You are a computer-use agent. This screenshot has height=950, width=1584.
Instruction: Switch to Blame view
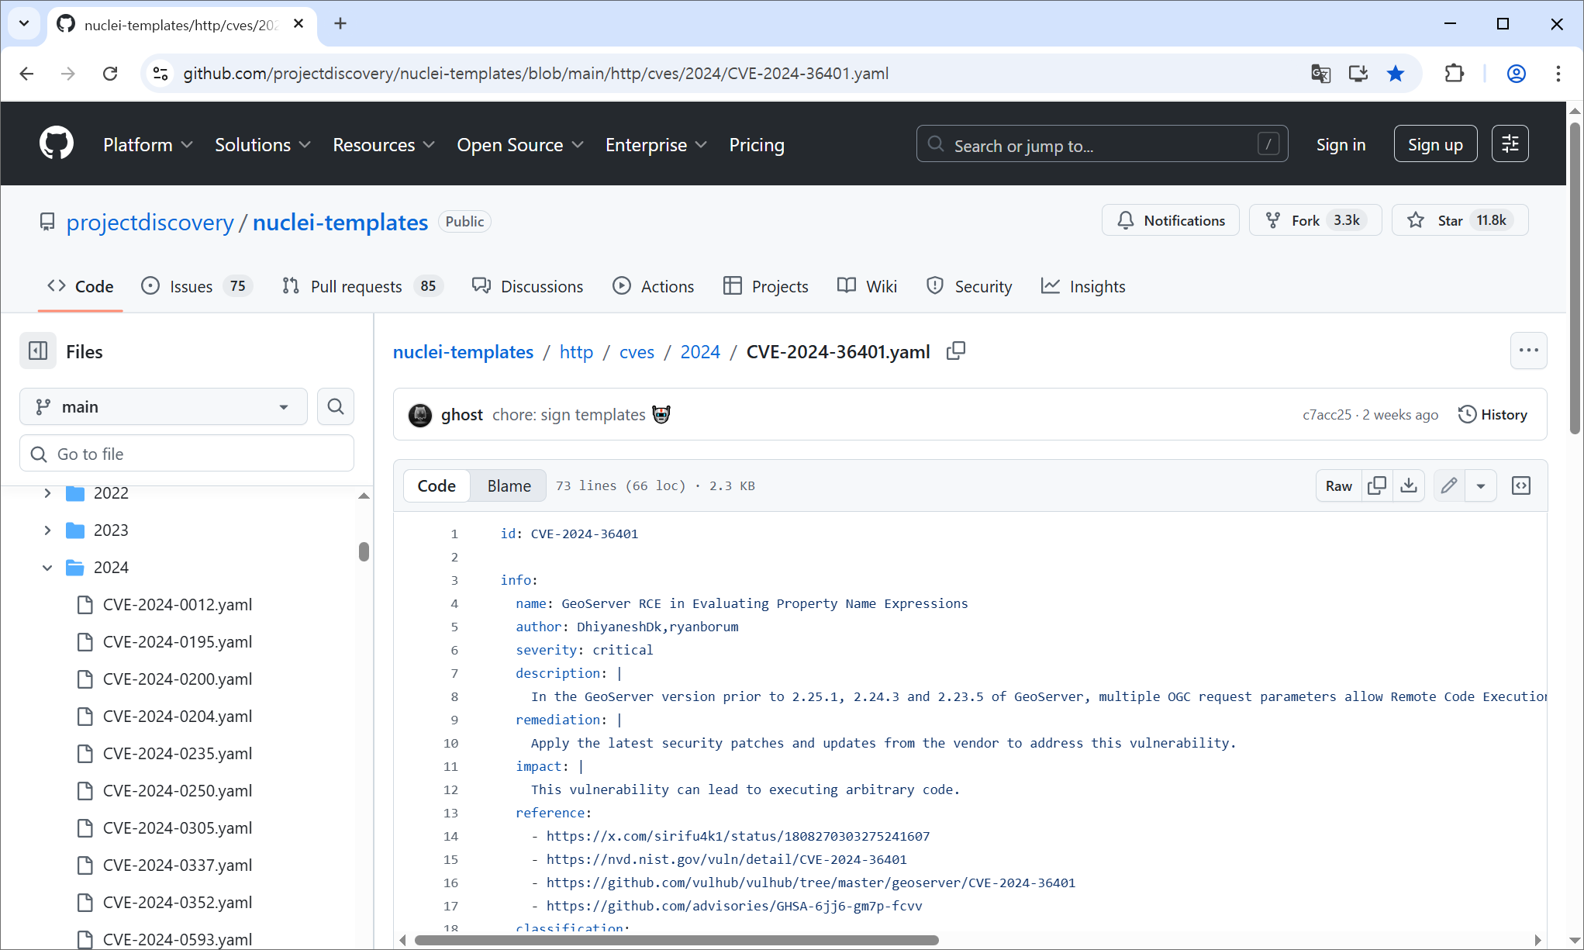509,485
